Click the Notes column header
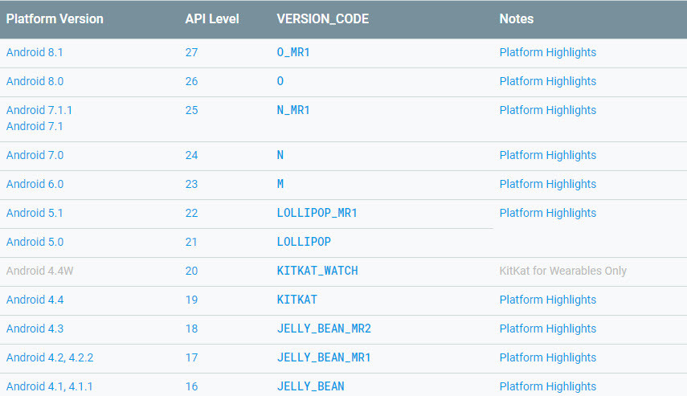Image resolution: width=687 pixels, height=396 pixels. 517,18
